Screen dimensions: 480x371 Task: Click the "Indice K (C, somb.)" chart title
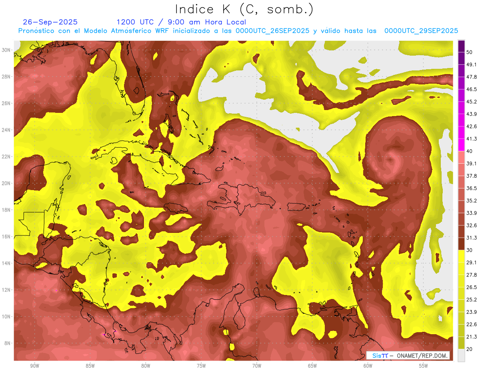[x=244, y=9]
